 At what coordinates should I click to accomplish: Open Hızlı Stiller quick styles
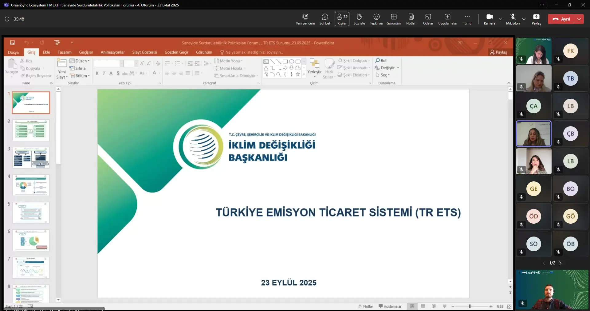point(329,69)
